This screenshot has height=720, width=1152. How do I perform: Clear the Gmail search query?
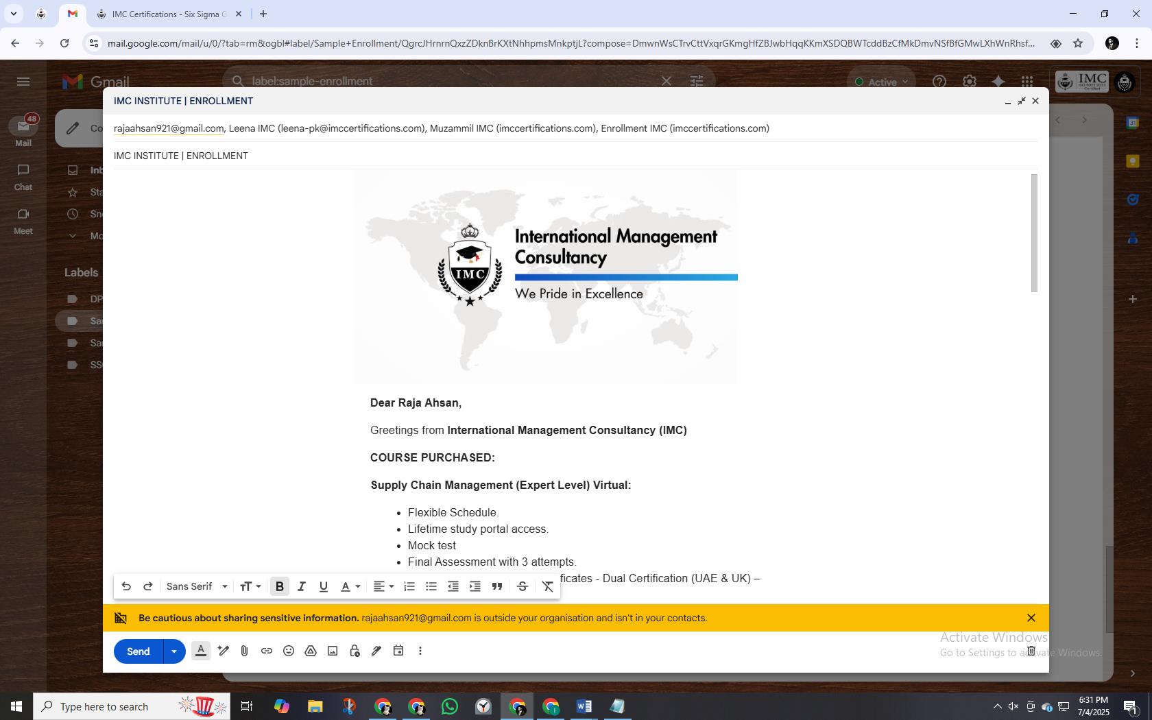point(666,81)
